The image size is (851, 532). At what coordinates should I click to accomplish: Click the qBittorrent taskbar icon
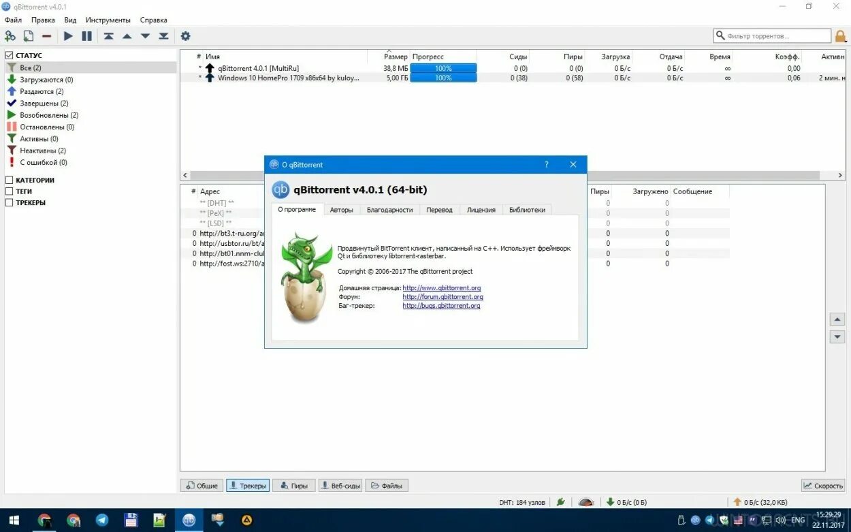pyautogui.click(x=189, y=520)
